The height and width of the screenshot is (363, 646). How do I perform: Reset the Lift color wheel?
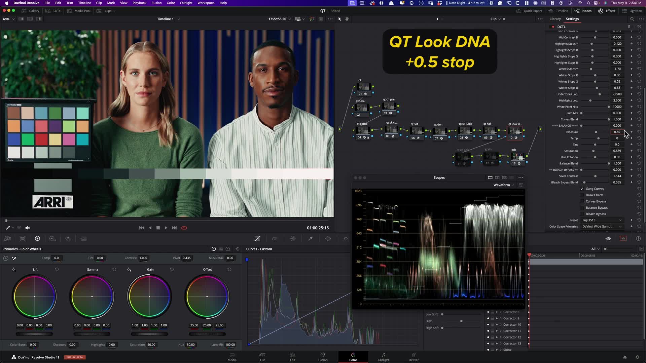coord(57,270)
